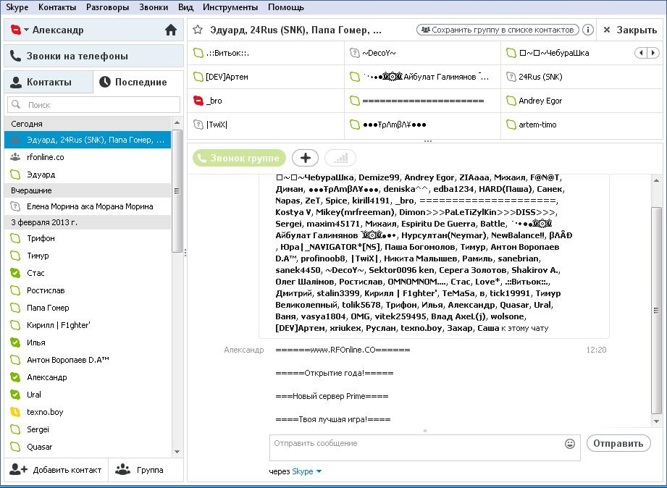Open Елена Морина ака Морана Морина chat
This screenshot has height=488, width=667.
point(88,206)
